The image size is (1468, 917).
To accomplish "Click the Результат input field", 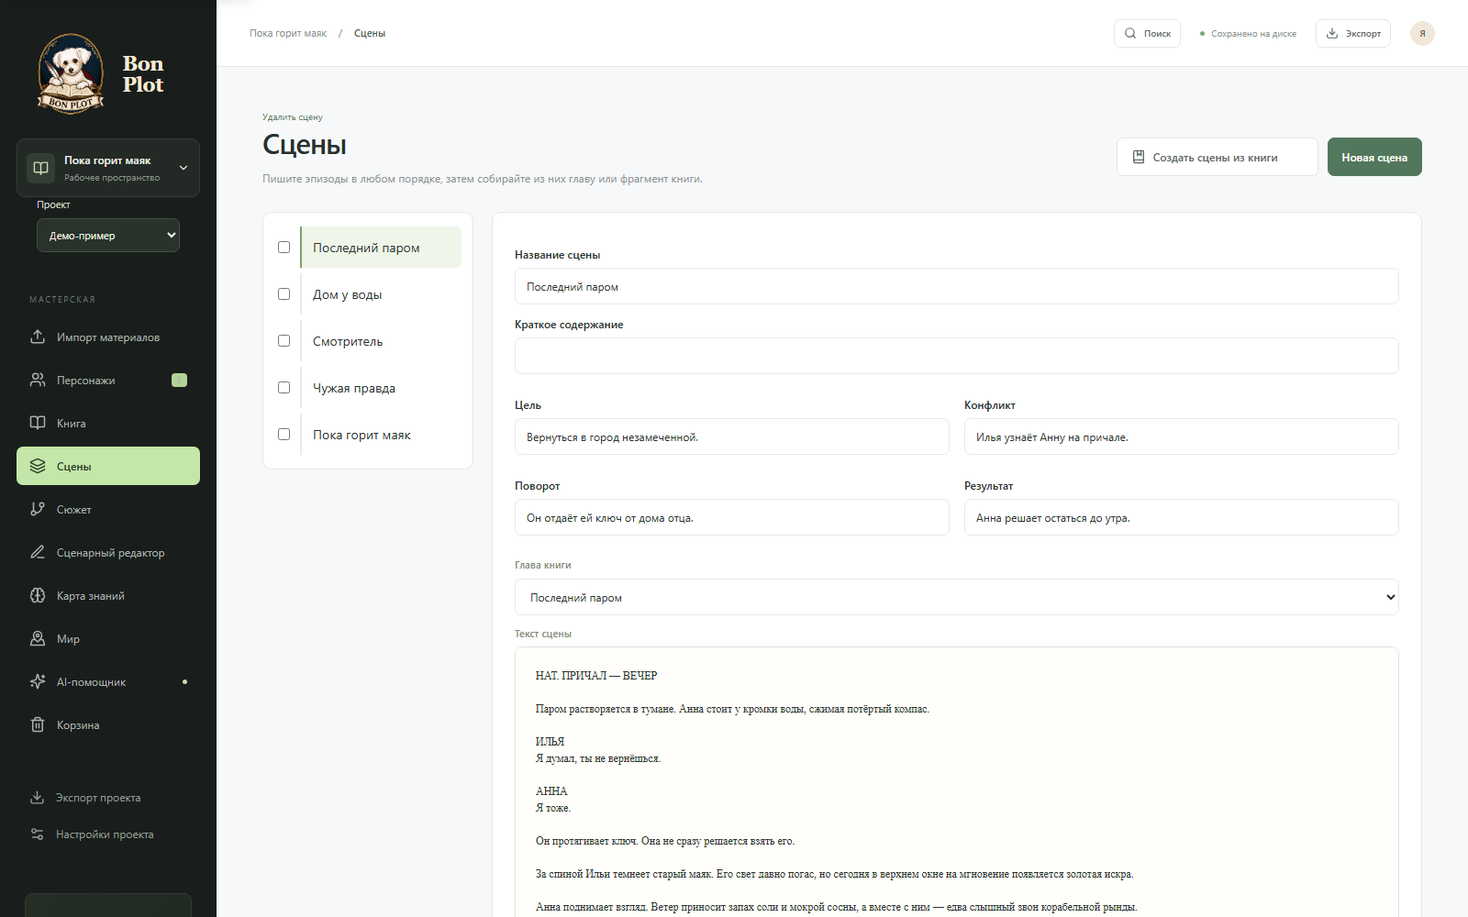I will [1182, 517].
